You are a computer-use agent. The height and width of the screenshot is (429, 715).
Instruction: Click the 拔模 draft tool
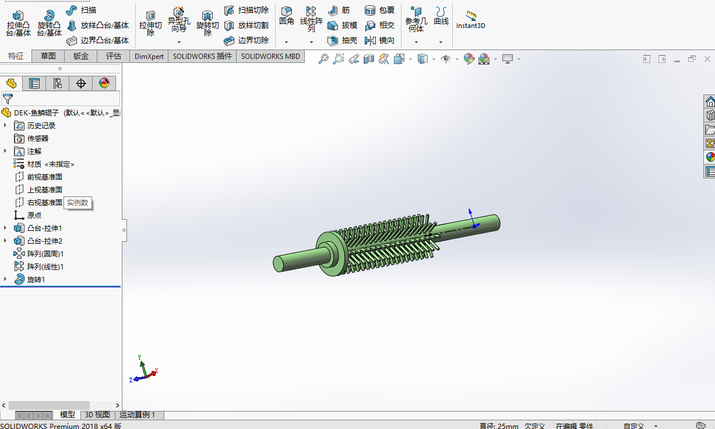[x=342, y=26]
